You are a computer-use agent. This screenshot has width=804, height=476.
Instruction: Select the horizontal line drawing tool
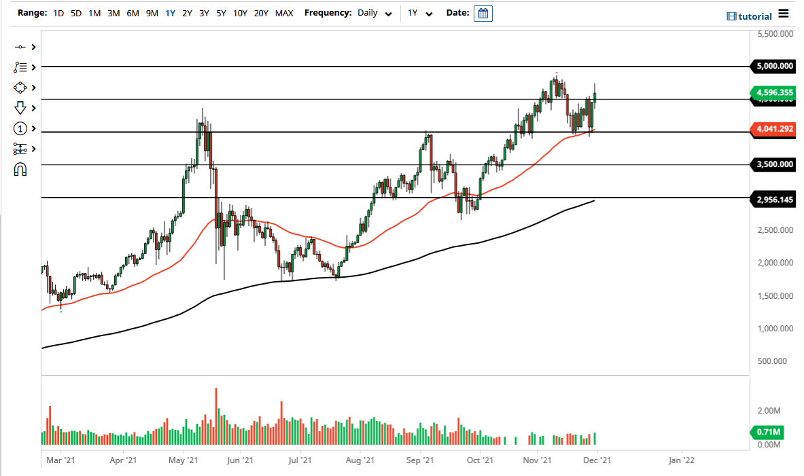20,47
